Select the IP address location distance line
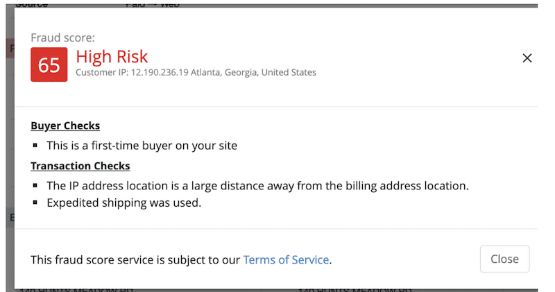The image size is (555, 292). tap(257, 186)
